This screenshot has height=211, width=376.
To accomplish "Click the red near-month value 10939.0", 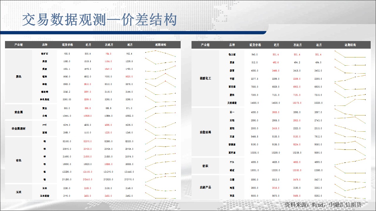I will pos(88,116).
